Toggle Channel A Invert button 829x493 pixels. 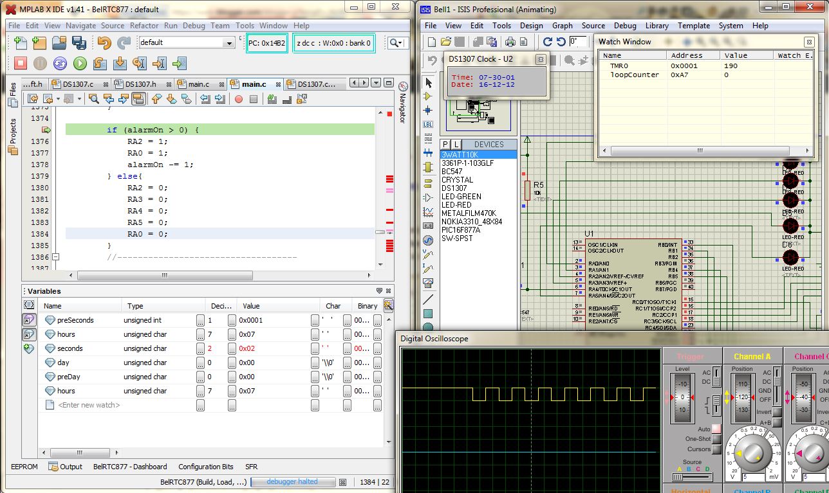pos(778,412)
